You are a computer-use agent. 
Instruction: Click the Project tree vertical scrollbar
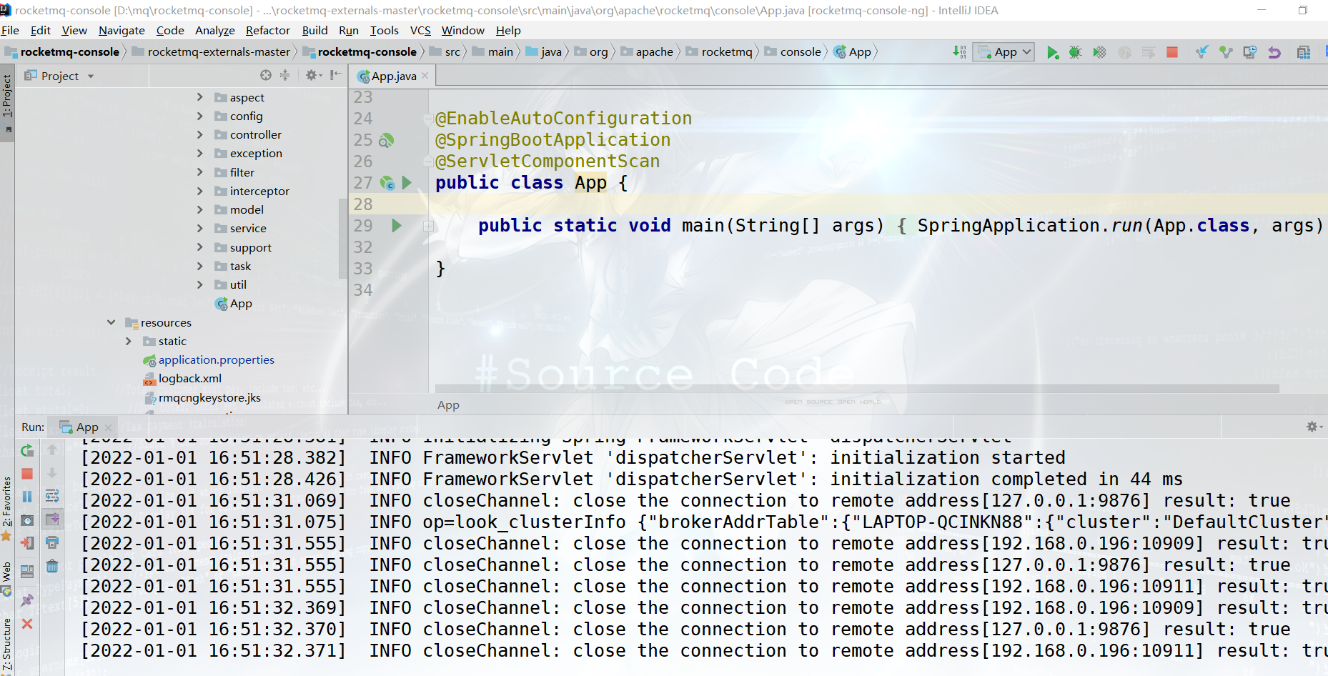pyautogui.click(x=342, y=239)
